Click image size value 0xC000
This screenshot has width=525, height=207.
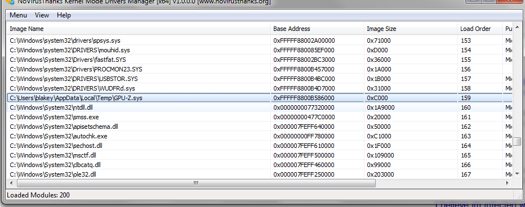(x=377, y=98)
